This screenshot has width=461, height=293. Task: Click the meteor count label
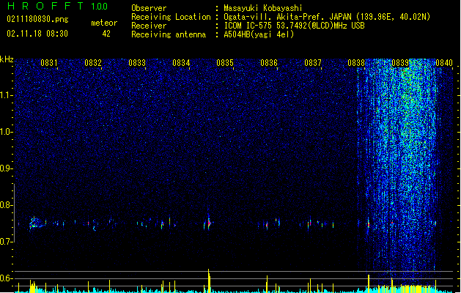pos(104,23)
